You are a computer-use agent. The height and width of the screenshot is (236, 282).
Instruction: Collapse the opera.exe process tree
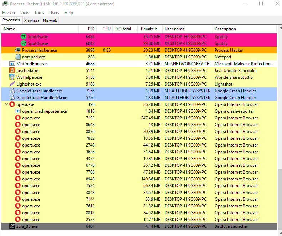(x=6, y=104)
